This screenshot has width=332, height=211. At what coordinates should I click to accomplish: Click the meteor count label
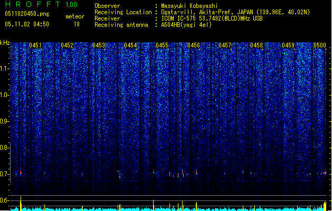[75, 16]
